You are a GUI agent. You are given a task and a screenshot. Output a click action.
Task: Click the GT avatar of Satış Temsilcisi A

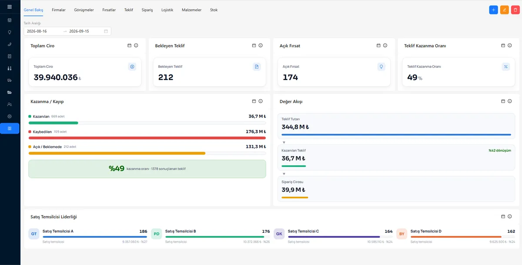pos(34,234)
